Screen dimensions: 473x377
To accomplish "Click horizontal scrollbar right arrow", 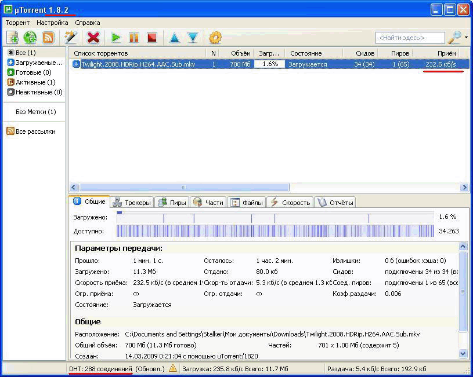I will 464,187.
